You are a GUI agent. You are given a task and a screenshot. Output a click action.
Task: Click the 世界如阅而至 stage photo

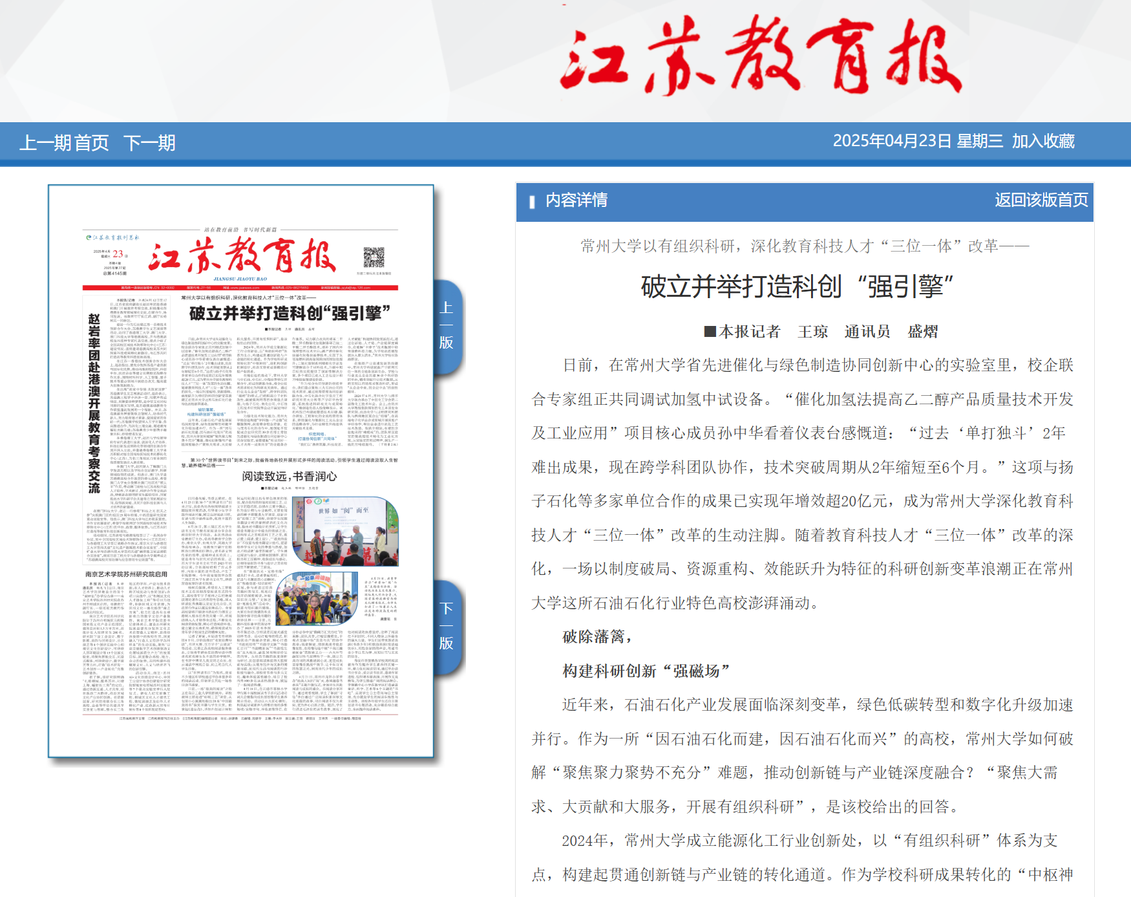click(344, 532)
